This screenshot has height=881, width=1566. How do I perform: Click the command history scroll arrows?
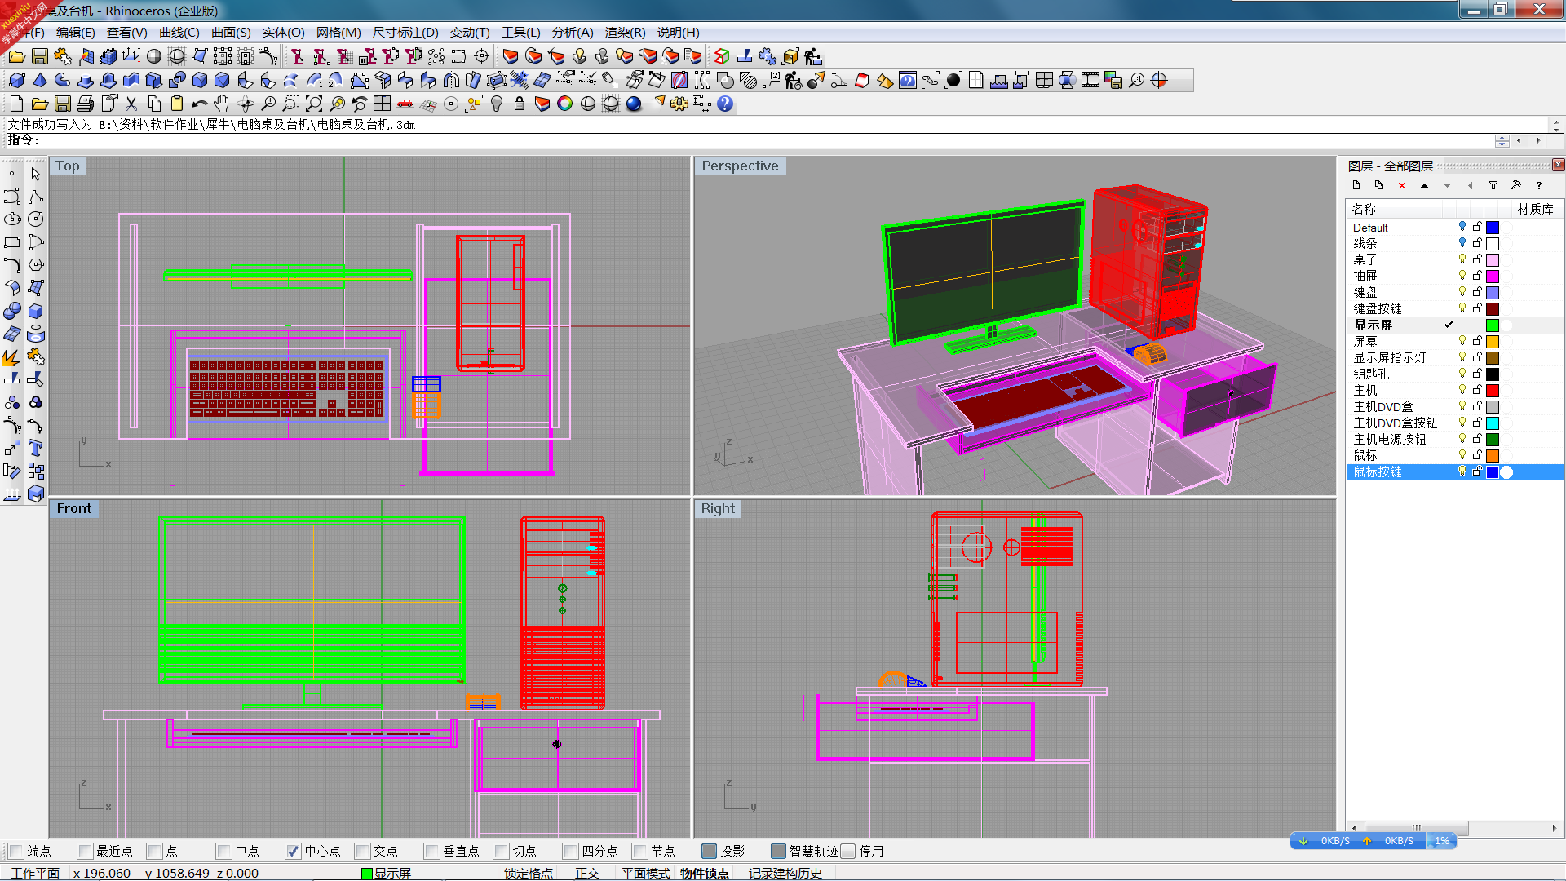pyautogui.click(x=1556, y=125)
